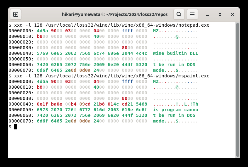The width and height of the screenshot is (248, 167).
Task: Click the window title showing hikari@yumewatari
Action: click(x=115, y=14)
